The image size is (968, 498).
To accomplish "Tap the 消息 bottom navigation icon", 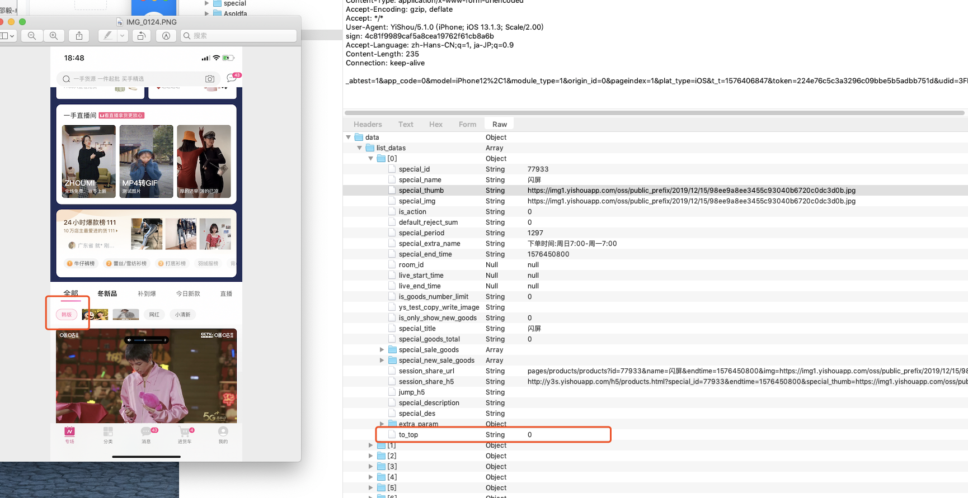I will (147, 435).
